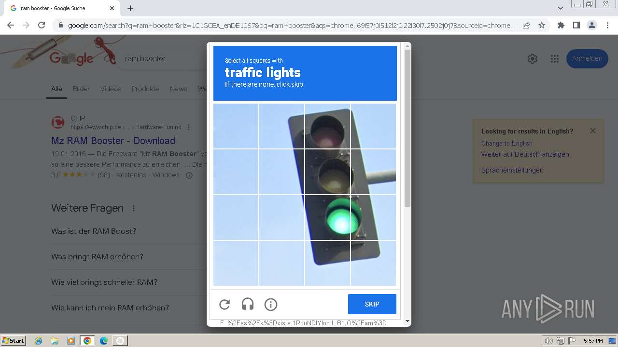Click volume icon in system tray
Viewport: 618px width, 347px height.
click(x=548, y=341)
